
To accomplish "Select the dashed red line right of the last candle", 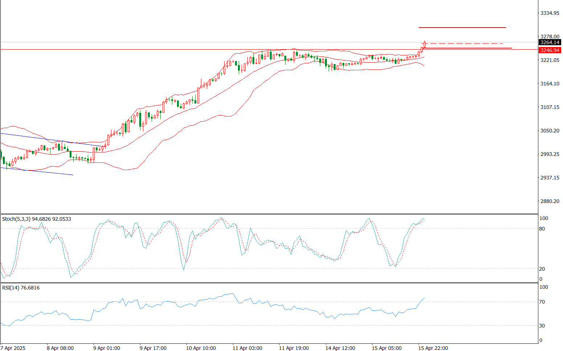I will [x=464, y=43].
